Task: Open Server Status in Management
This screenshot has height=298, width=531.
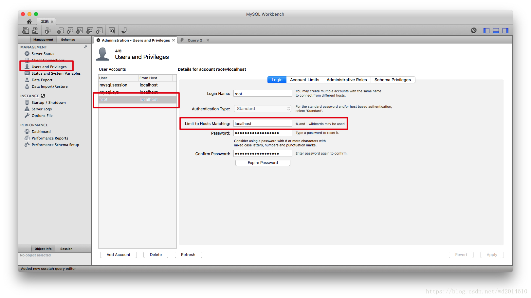Action: point(43,54)
